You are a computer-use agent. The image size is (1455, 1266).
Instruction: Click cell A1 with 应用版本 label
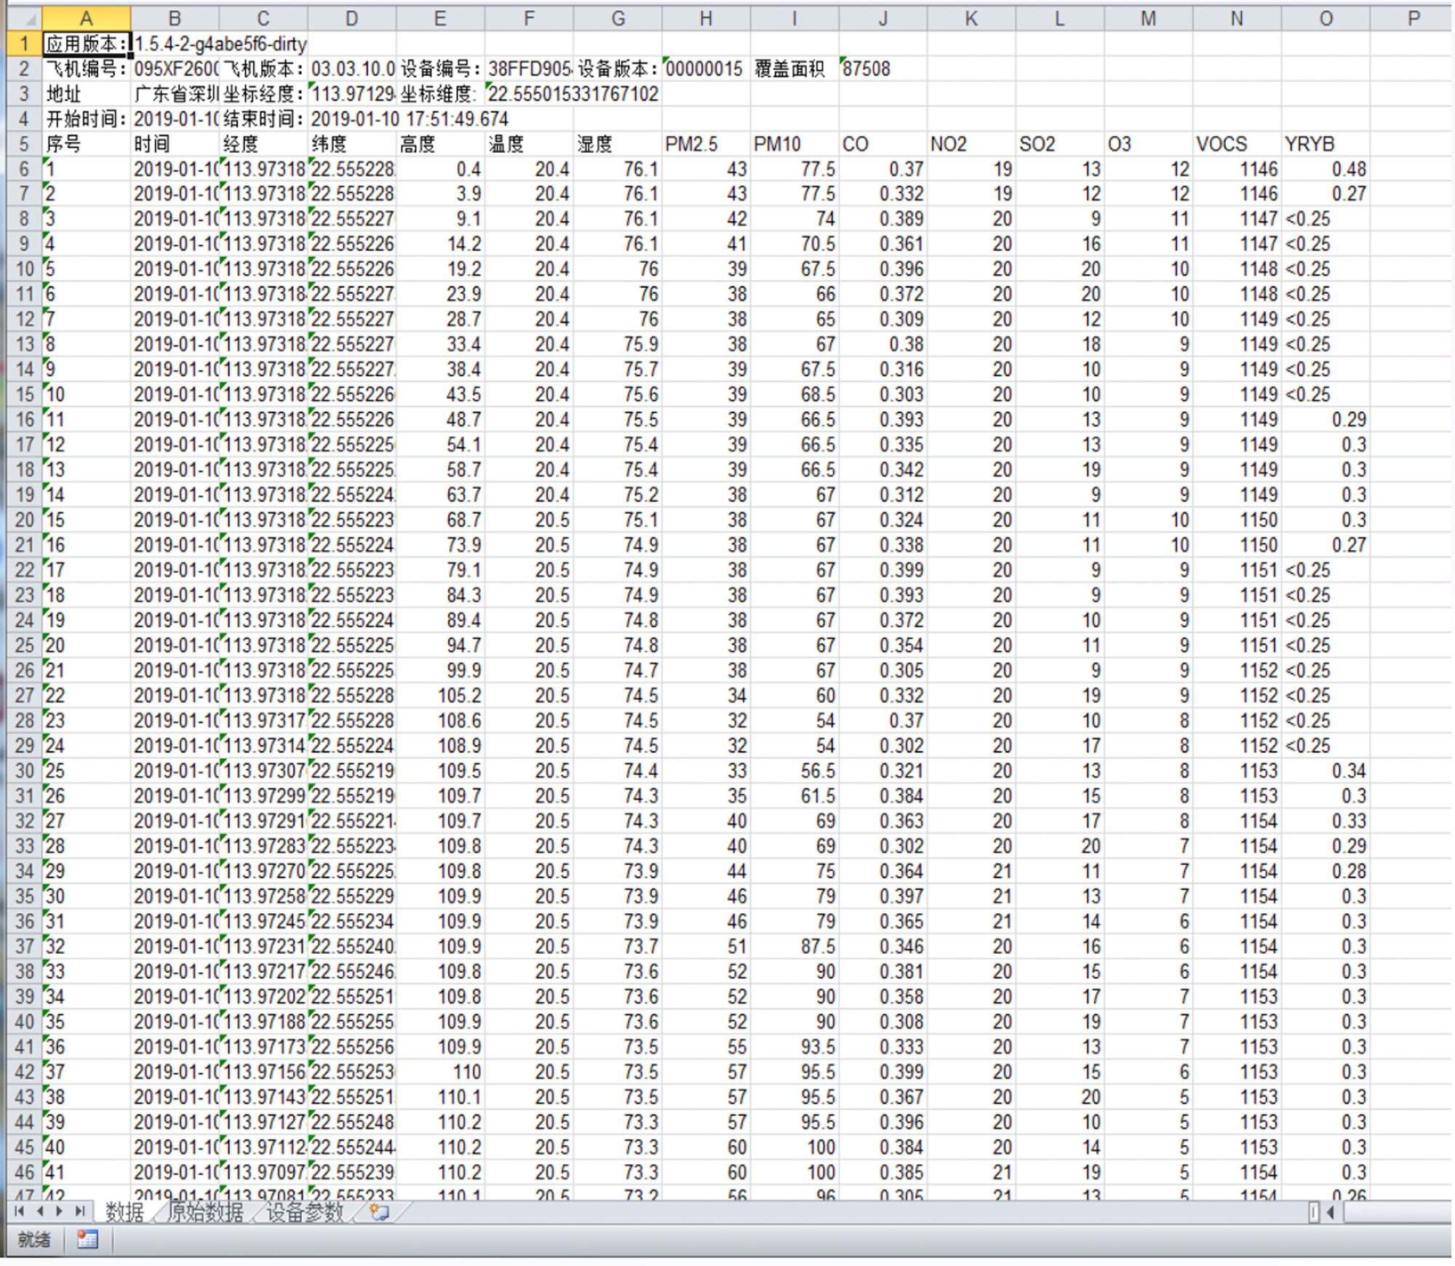[86, 44]
